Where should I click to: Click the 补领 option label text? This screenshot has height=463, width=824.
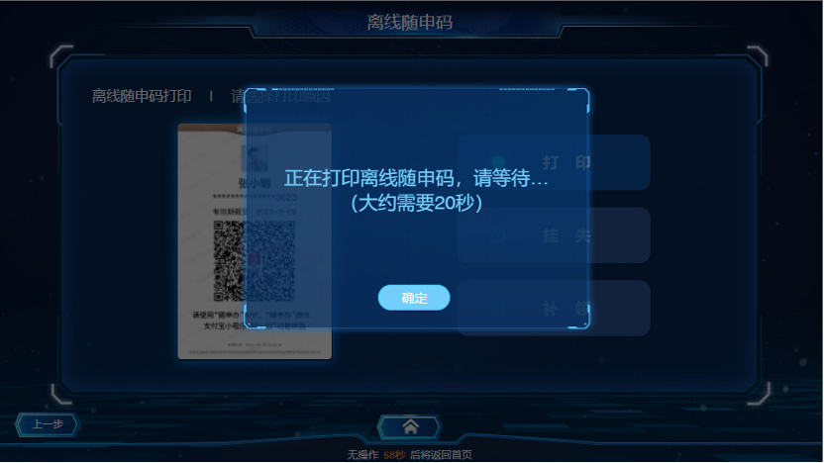566,309
